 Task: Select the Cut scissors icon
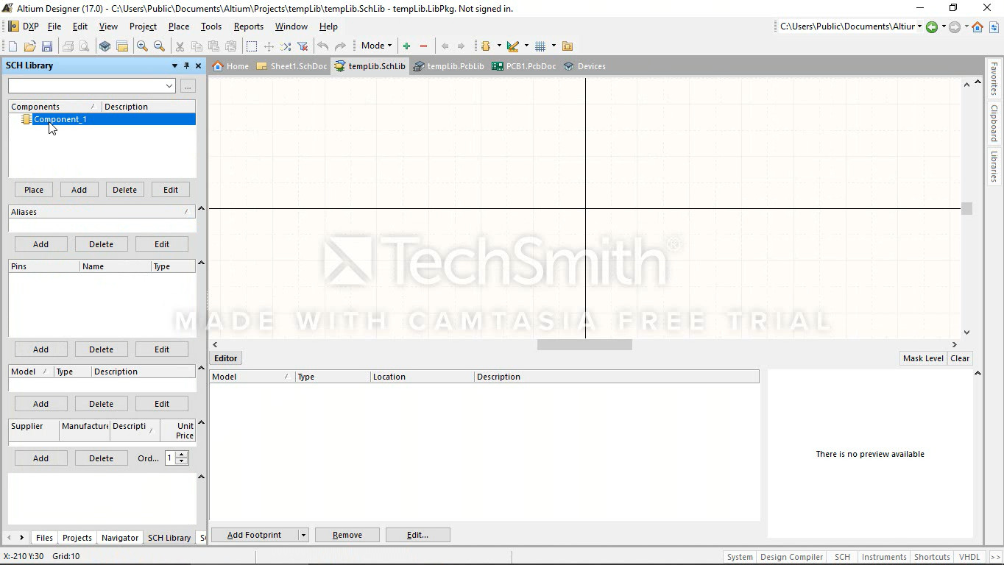(x=179, y=46)
